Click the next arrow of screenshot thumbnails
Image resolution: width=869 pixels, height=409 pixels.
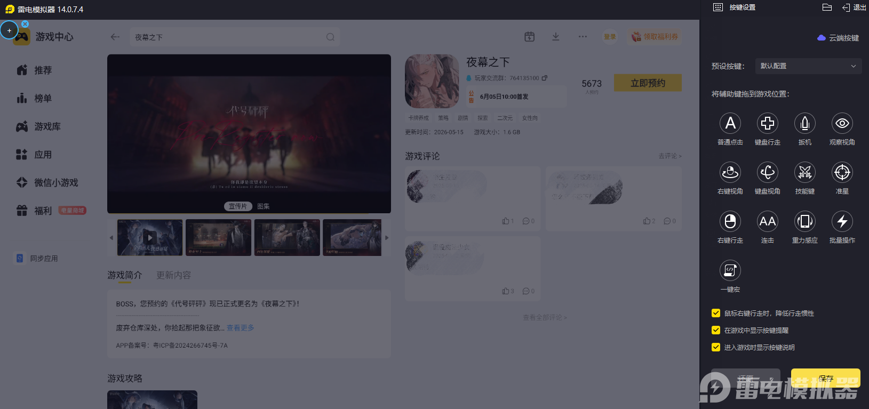click(387, 238)
